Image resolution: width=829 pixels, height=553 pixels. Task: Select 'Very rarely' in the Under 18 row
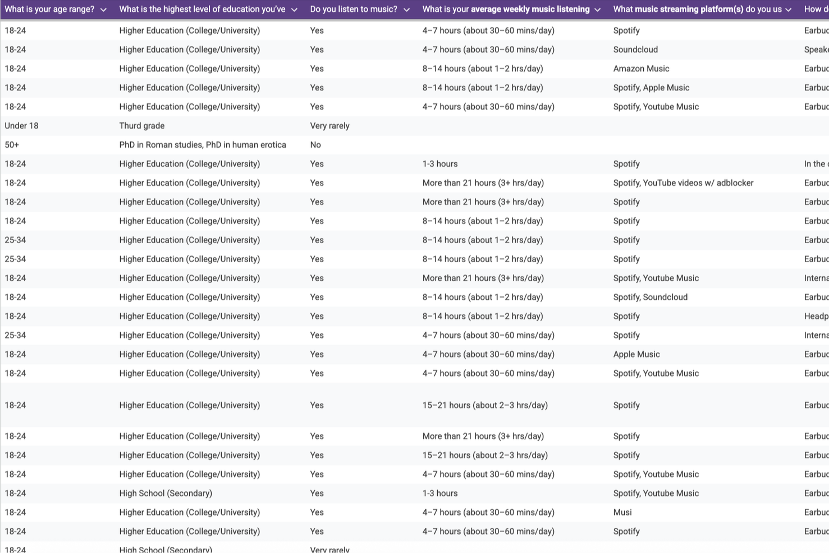point(329,126)
